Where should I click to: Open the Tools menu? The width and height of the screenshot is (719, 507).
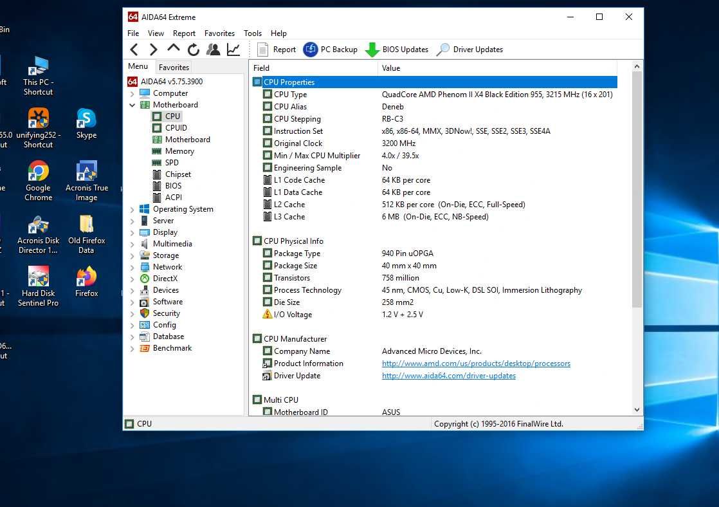click(x=253, y=33)
